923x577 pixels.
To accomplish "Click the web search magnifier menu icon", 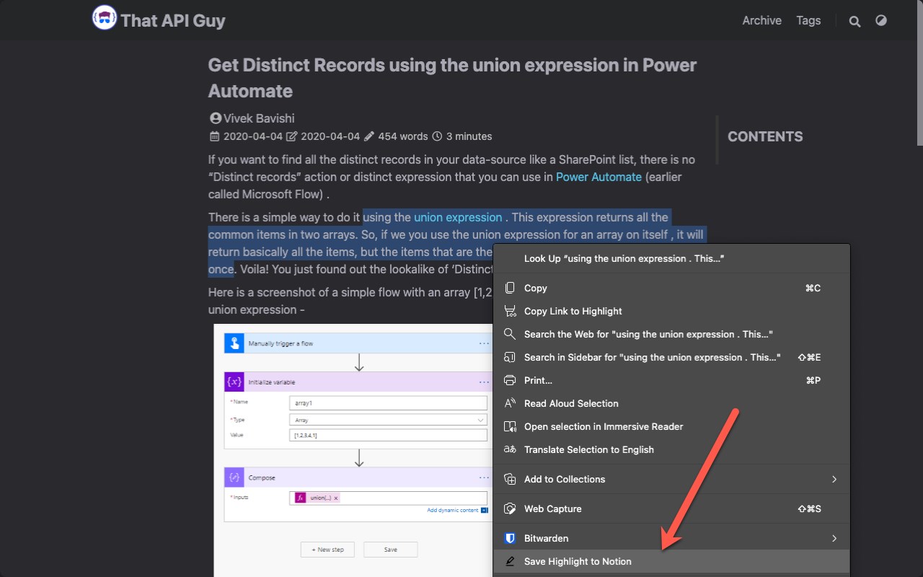I will pyautogui.click(x=510, y=334).
